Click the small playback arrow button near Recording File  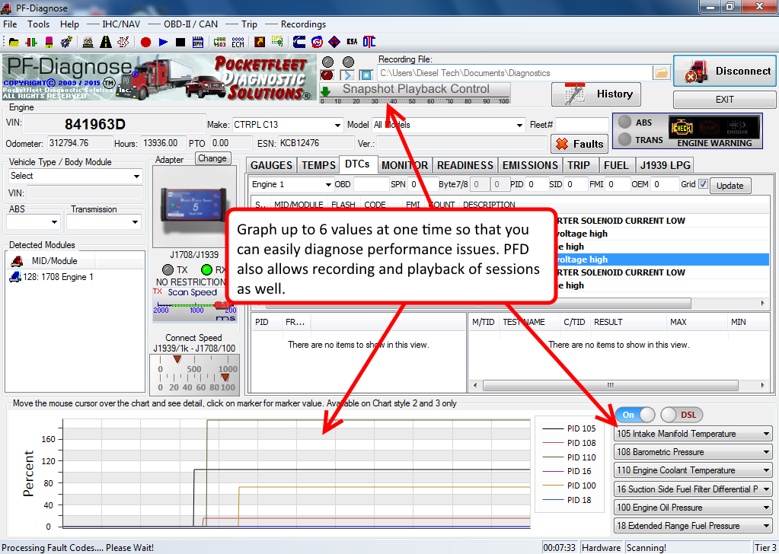pyautogui.click(x=346, y=75)
